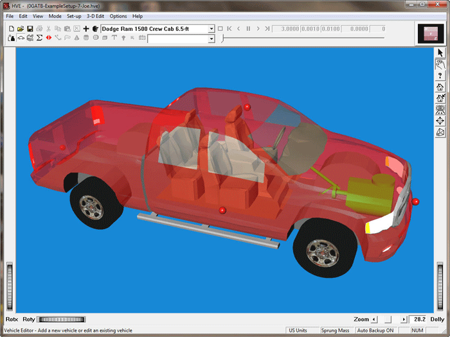Toggle the red diamond icon in toolbar
This screenshot has width=450, height=337.
(49, 39)
